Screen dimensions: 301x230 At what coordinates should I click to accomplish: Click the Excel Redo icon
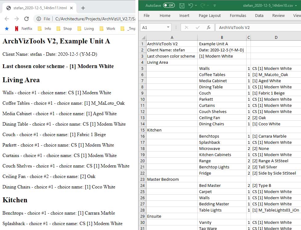(203, 6)
